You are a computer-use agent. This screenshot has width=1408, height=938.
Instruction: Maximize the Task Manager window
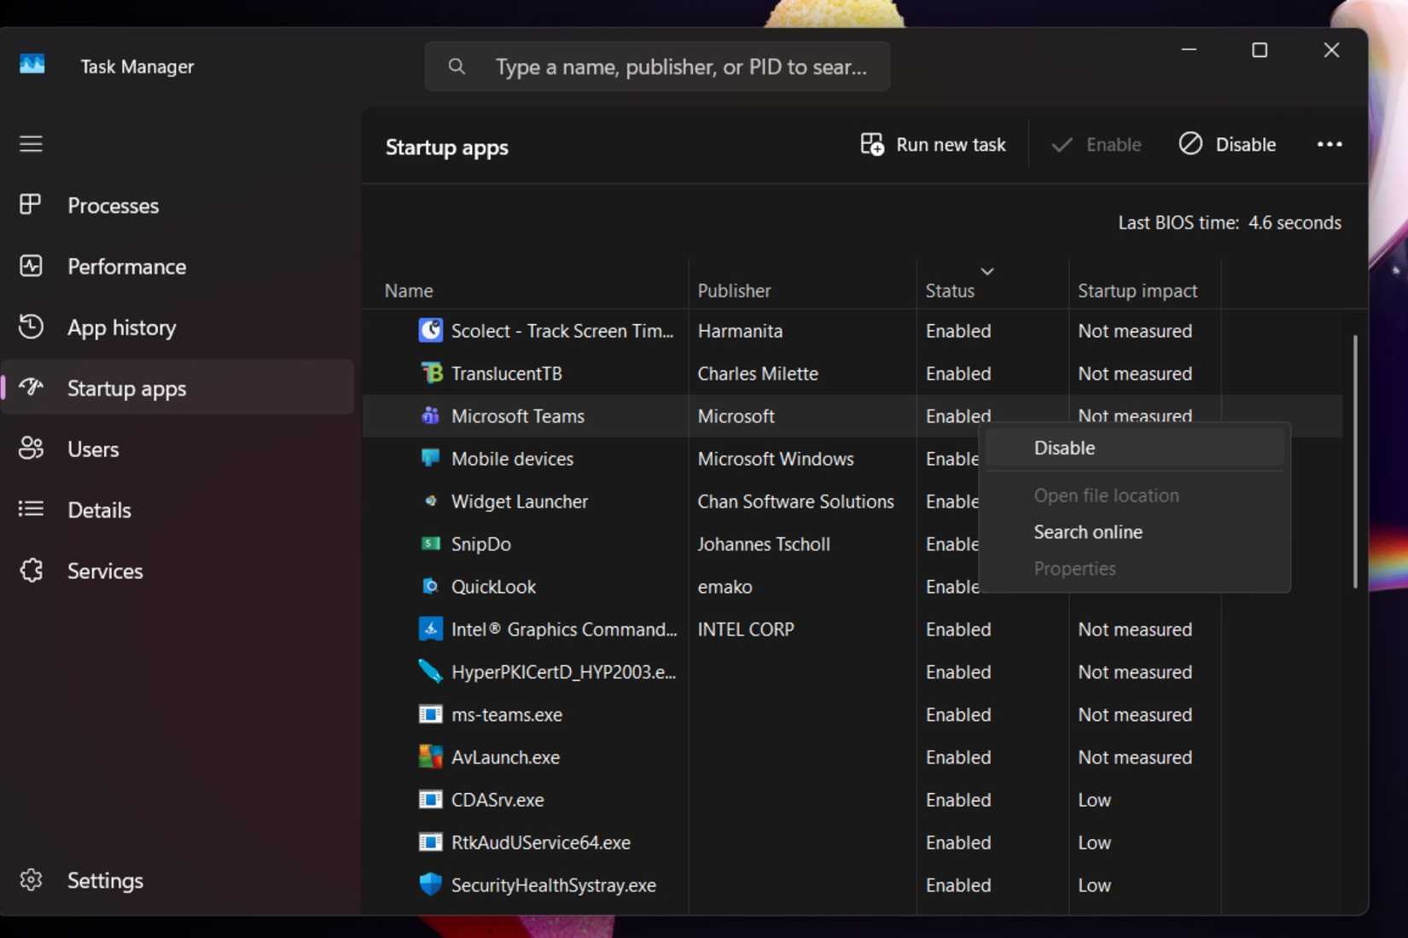click(x=1260, y=50)
